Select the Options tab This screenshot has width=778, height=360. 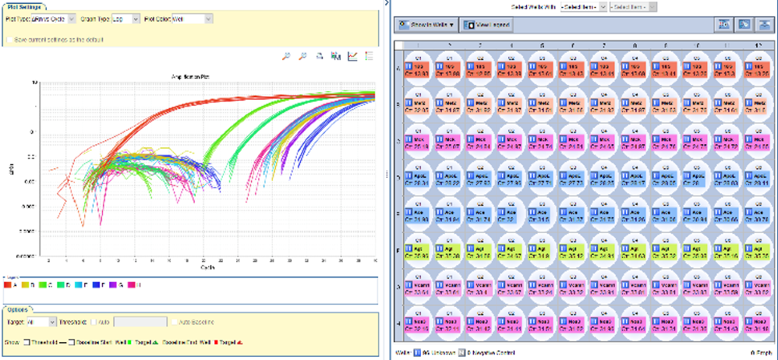(x=17, y=309)
